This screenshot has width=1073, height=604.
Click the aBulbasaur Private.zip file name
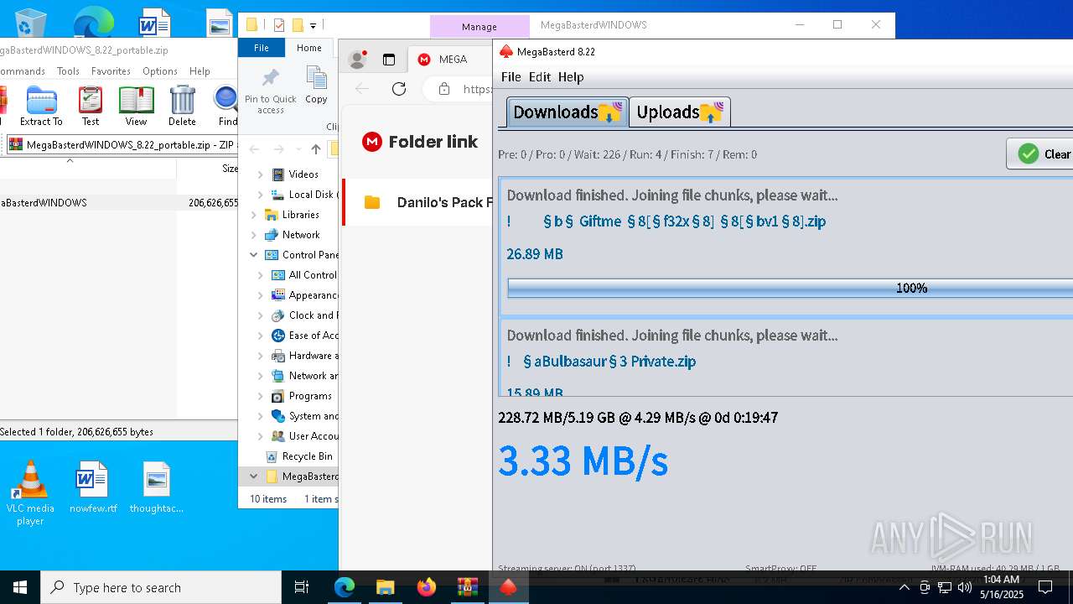(x=601, y=362)
